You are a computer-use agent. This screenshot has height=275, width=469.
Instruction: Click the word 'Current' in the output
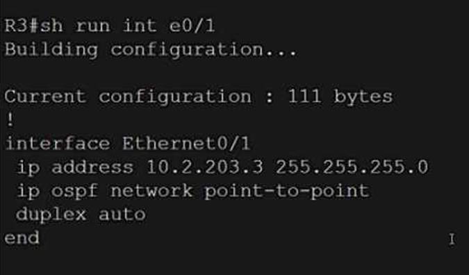click(45, 97)
